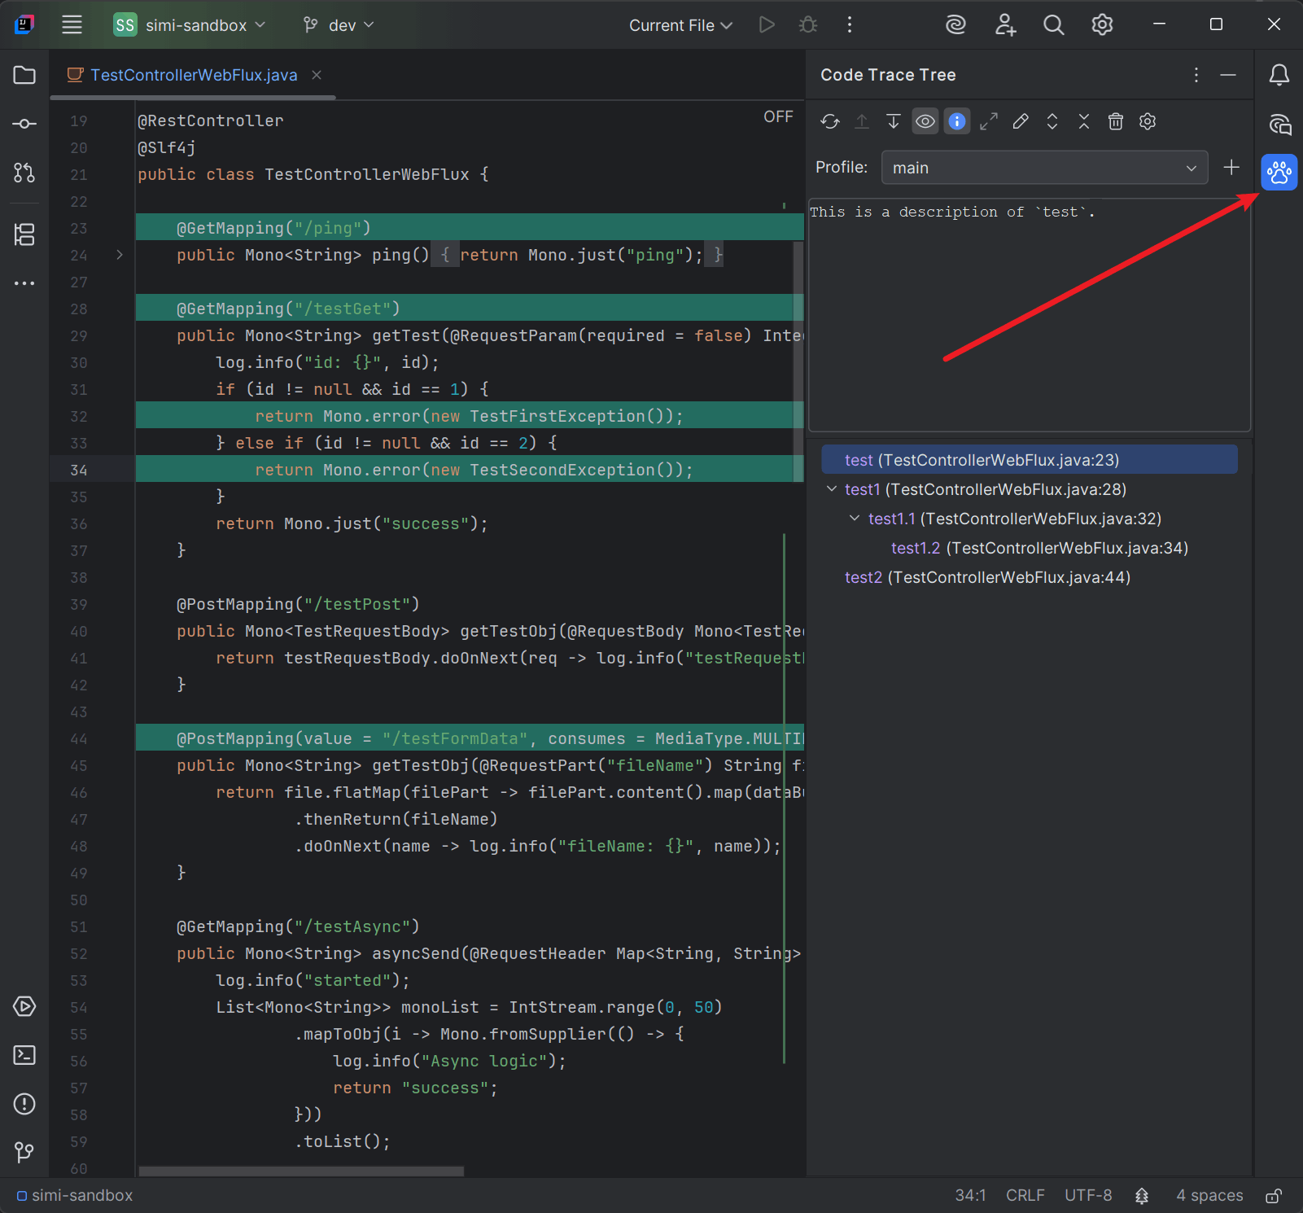Image resolution: width=1303 pixels, height=1213 pixels.
Task: Open the Project folder tool window
Action: (x=24, y=75)
